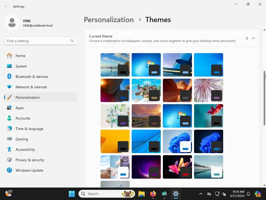Open Windows Update settings

click(x=40, y=170)
